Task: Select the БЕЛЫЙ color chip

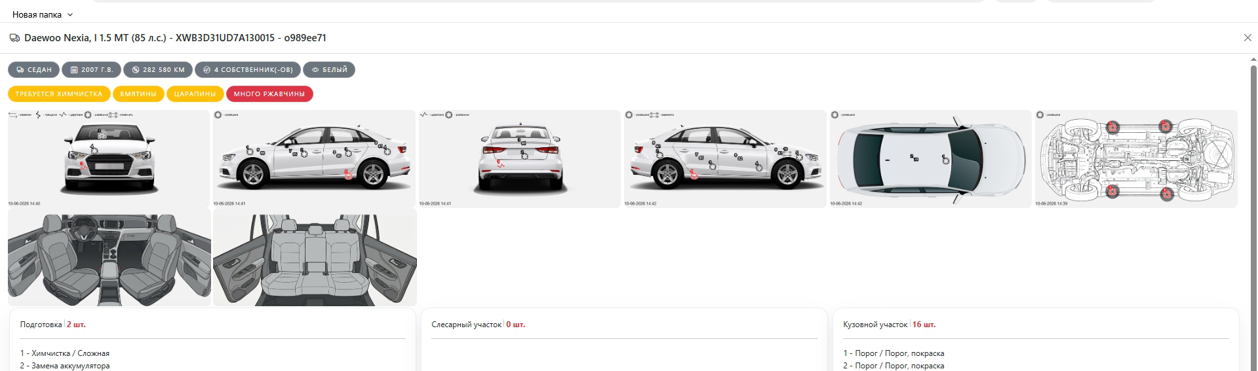Action: pyautogui.click(x=329, y=69)
